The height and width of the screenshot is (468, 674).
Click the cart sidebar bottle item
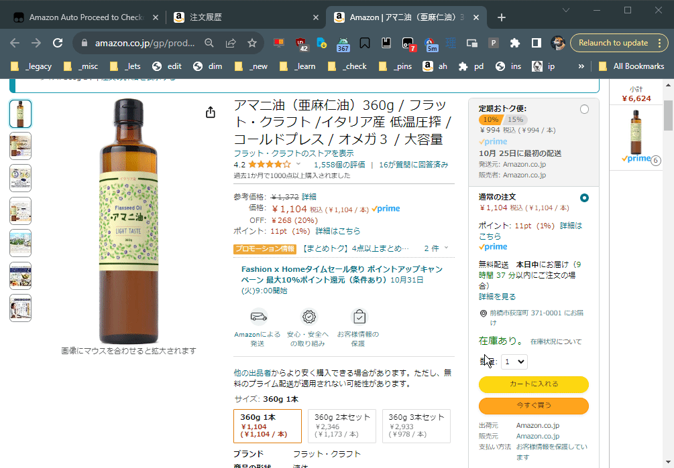point(636,132)
